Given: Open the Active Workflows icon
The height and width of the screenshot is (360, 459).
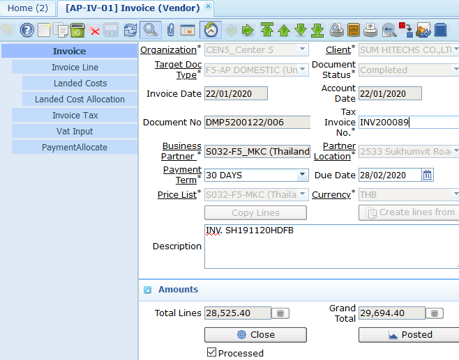Looking at the screenshot, I should point(406,30).
